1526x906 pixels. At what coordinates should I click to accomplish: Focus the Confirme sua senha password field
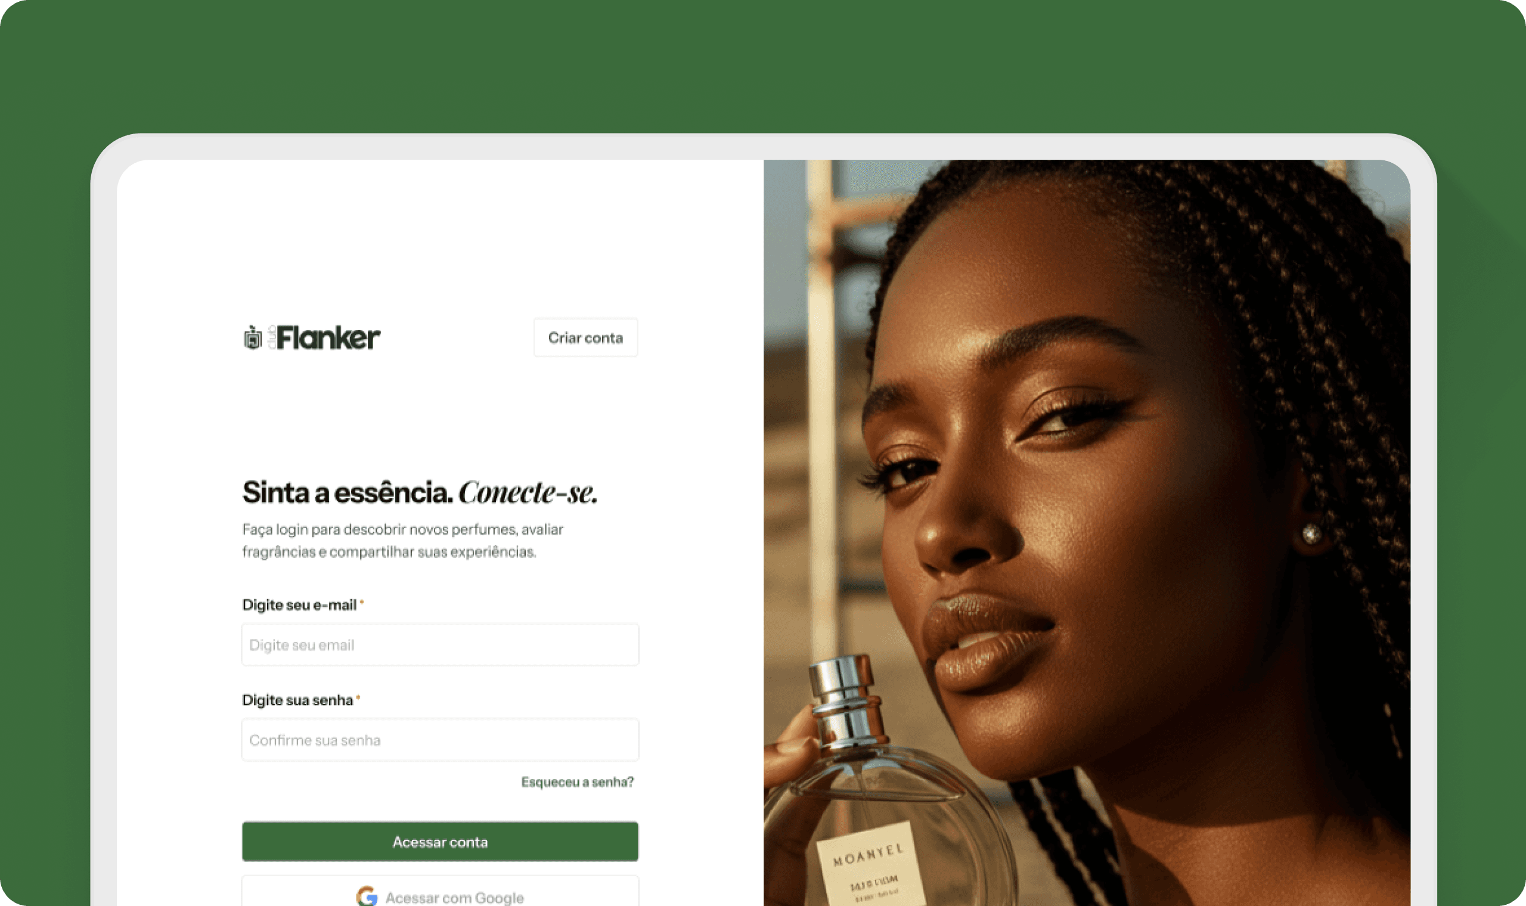[x=440, y=740]
